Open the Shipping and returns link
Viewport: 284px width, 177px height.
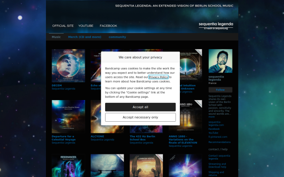click(216, 174)
